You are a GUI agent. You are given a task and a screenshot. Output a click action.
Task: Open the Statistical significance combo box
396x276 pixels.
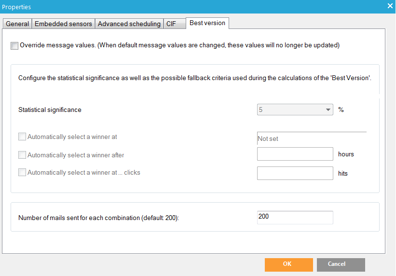[x=291, y=110]
